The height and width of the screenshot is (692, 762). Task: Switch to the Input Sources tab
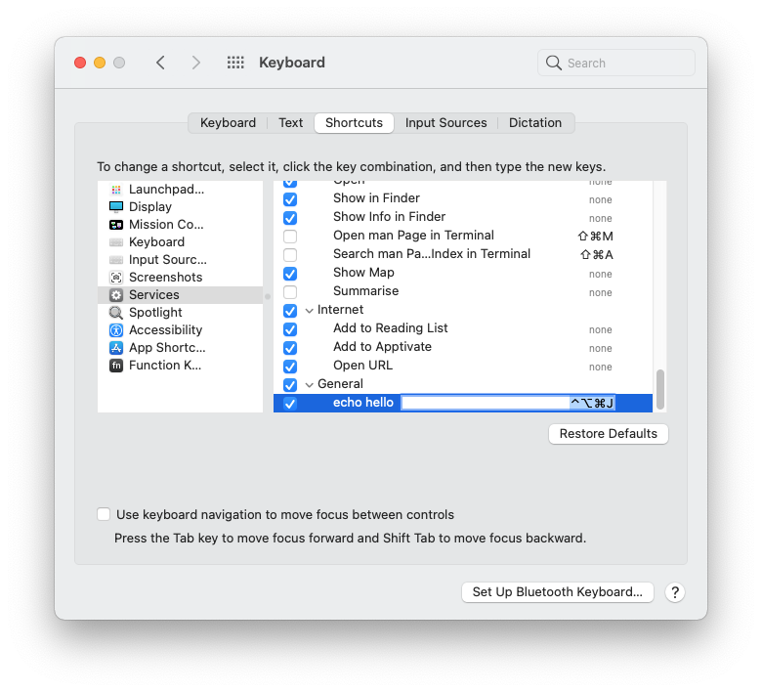coord(445,123)
